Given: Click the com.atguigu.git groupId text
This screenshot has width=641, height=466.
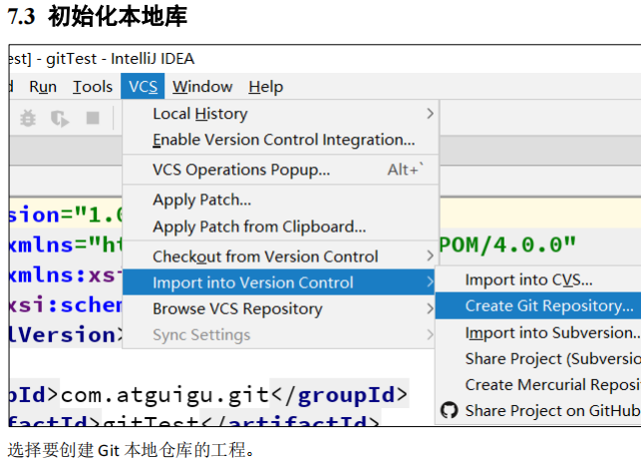Looking at the screenshot, I should coord(164,394).
